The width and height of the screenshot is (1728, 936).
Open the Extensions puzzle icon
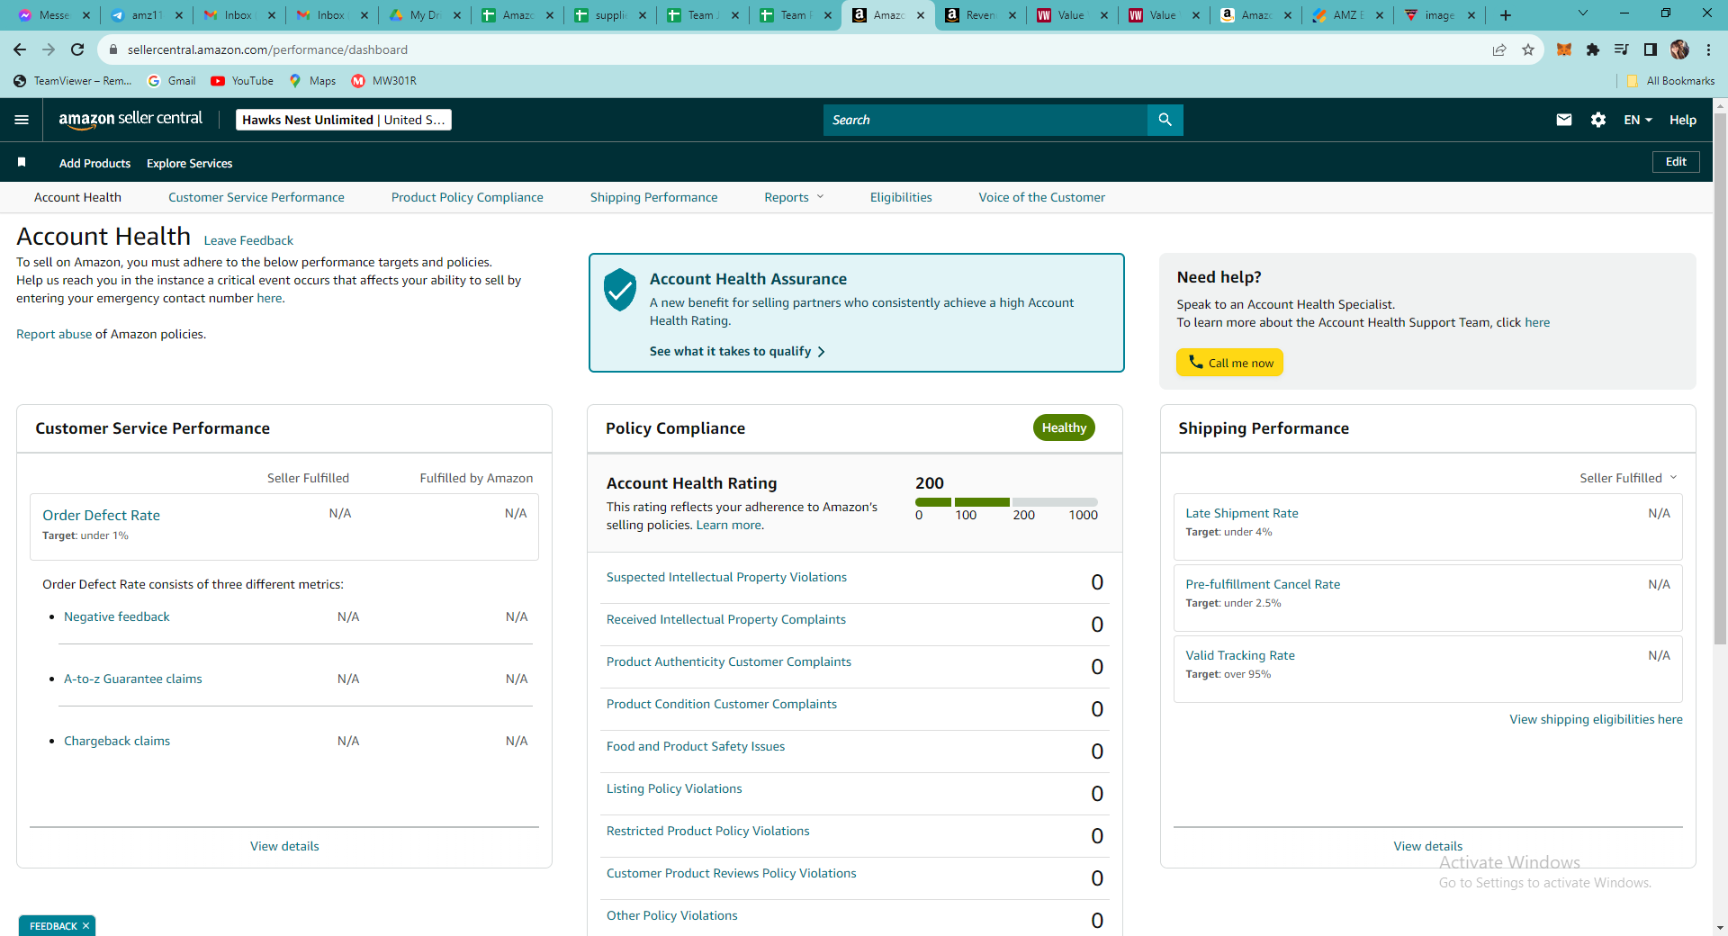click(x=1593, y=49)
